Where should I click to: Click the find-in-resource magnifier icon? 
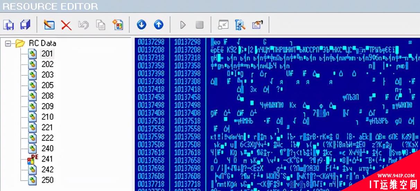coord(240,25)
